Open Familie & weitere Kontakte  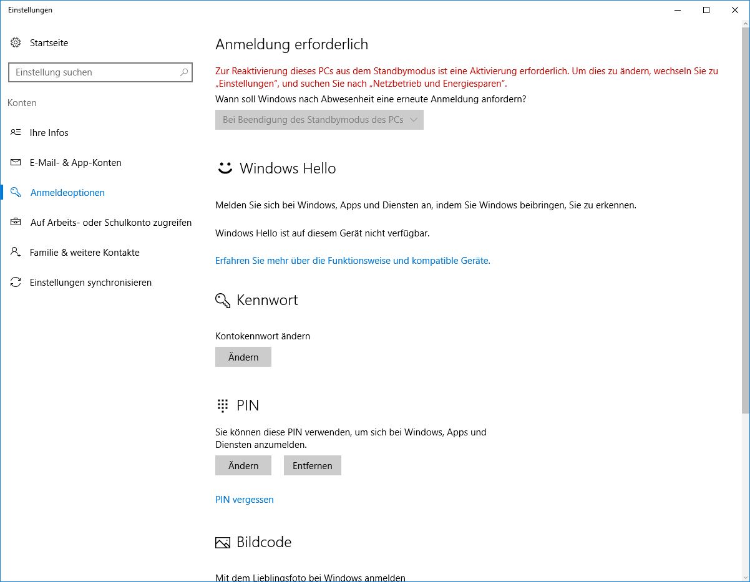coord(85,253)
